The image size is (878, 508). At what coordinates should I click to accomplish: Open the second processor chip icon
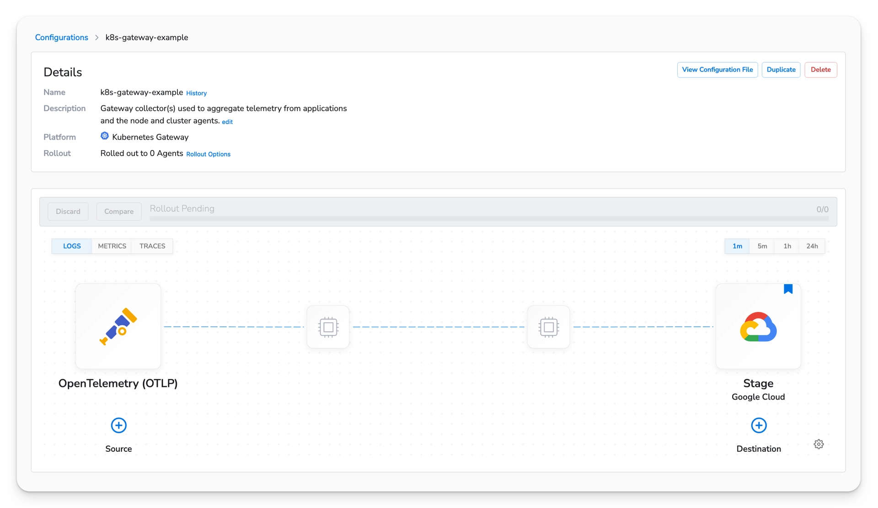click(548, 326)
